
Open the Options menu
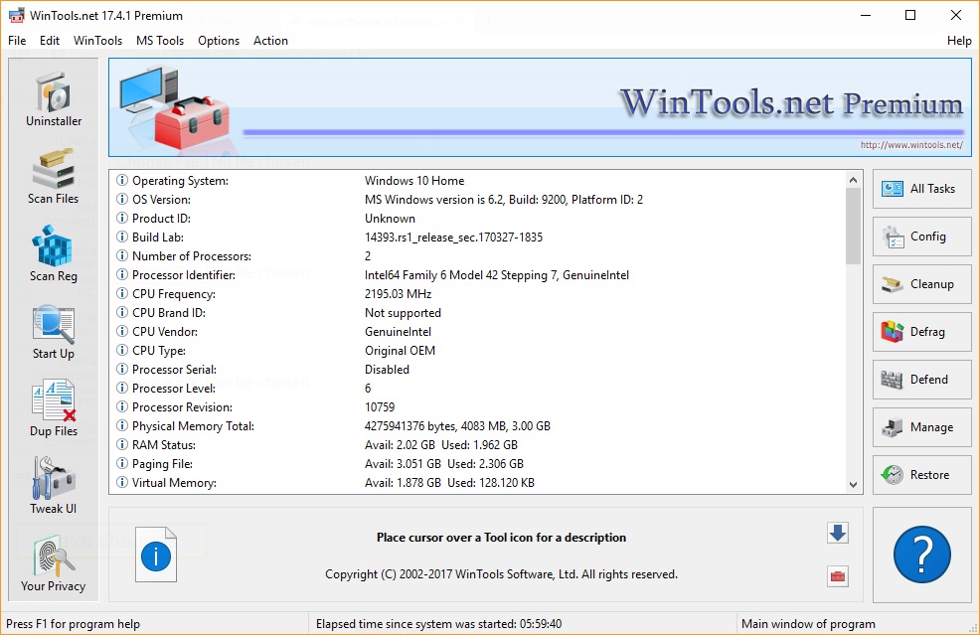[219, 41]
